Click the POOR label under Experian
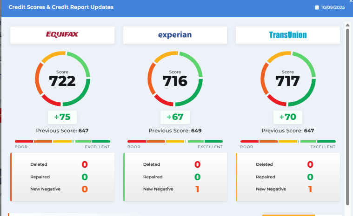Screen dimensions: 353x216 click(x=134, y=147)
